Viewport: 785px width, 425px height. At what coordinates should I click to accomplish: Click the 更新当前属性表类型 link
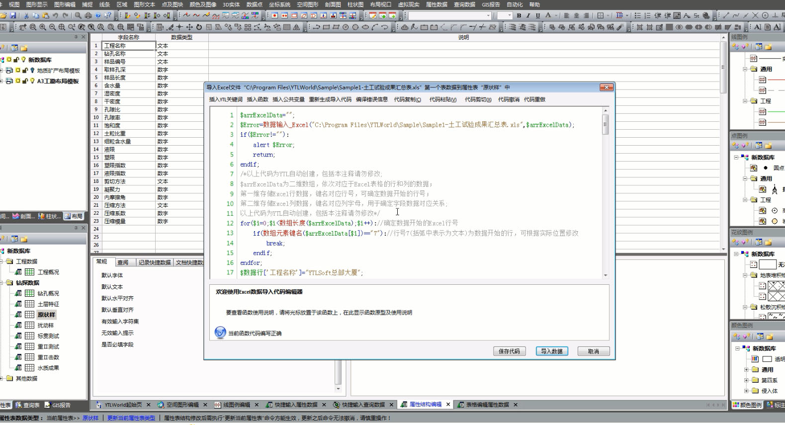tap(131, 418)
